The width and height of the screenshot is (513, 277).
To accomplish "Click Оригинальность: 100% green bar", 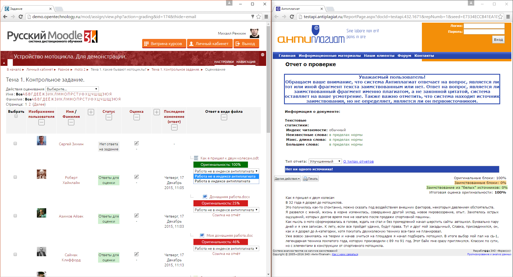I will (x=221, y=165).
